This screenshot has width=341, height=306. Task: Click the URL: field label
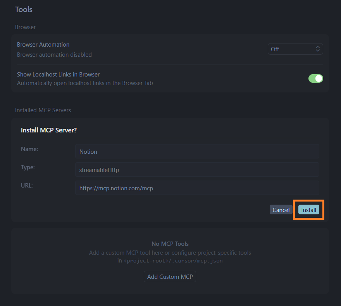[x=27, y=185]
